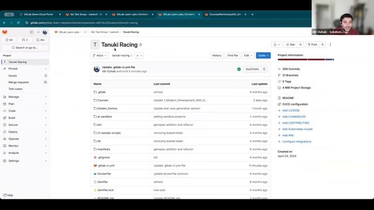Open the manifests folder
374x210 pixels.
104,149
